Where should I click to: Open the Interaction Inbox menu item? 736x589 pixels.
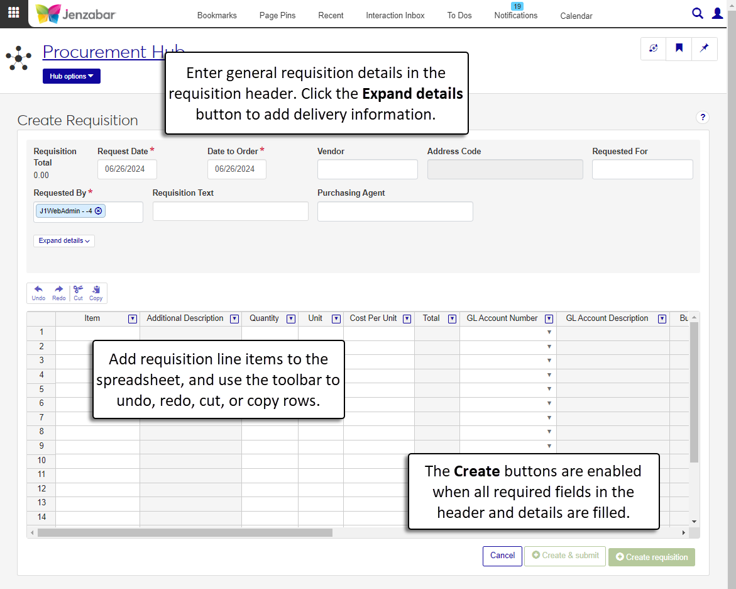(x=395, y=16)
